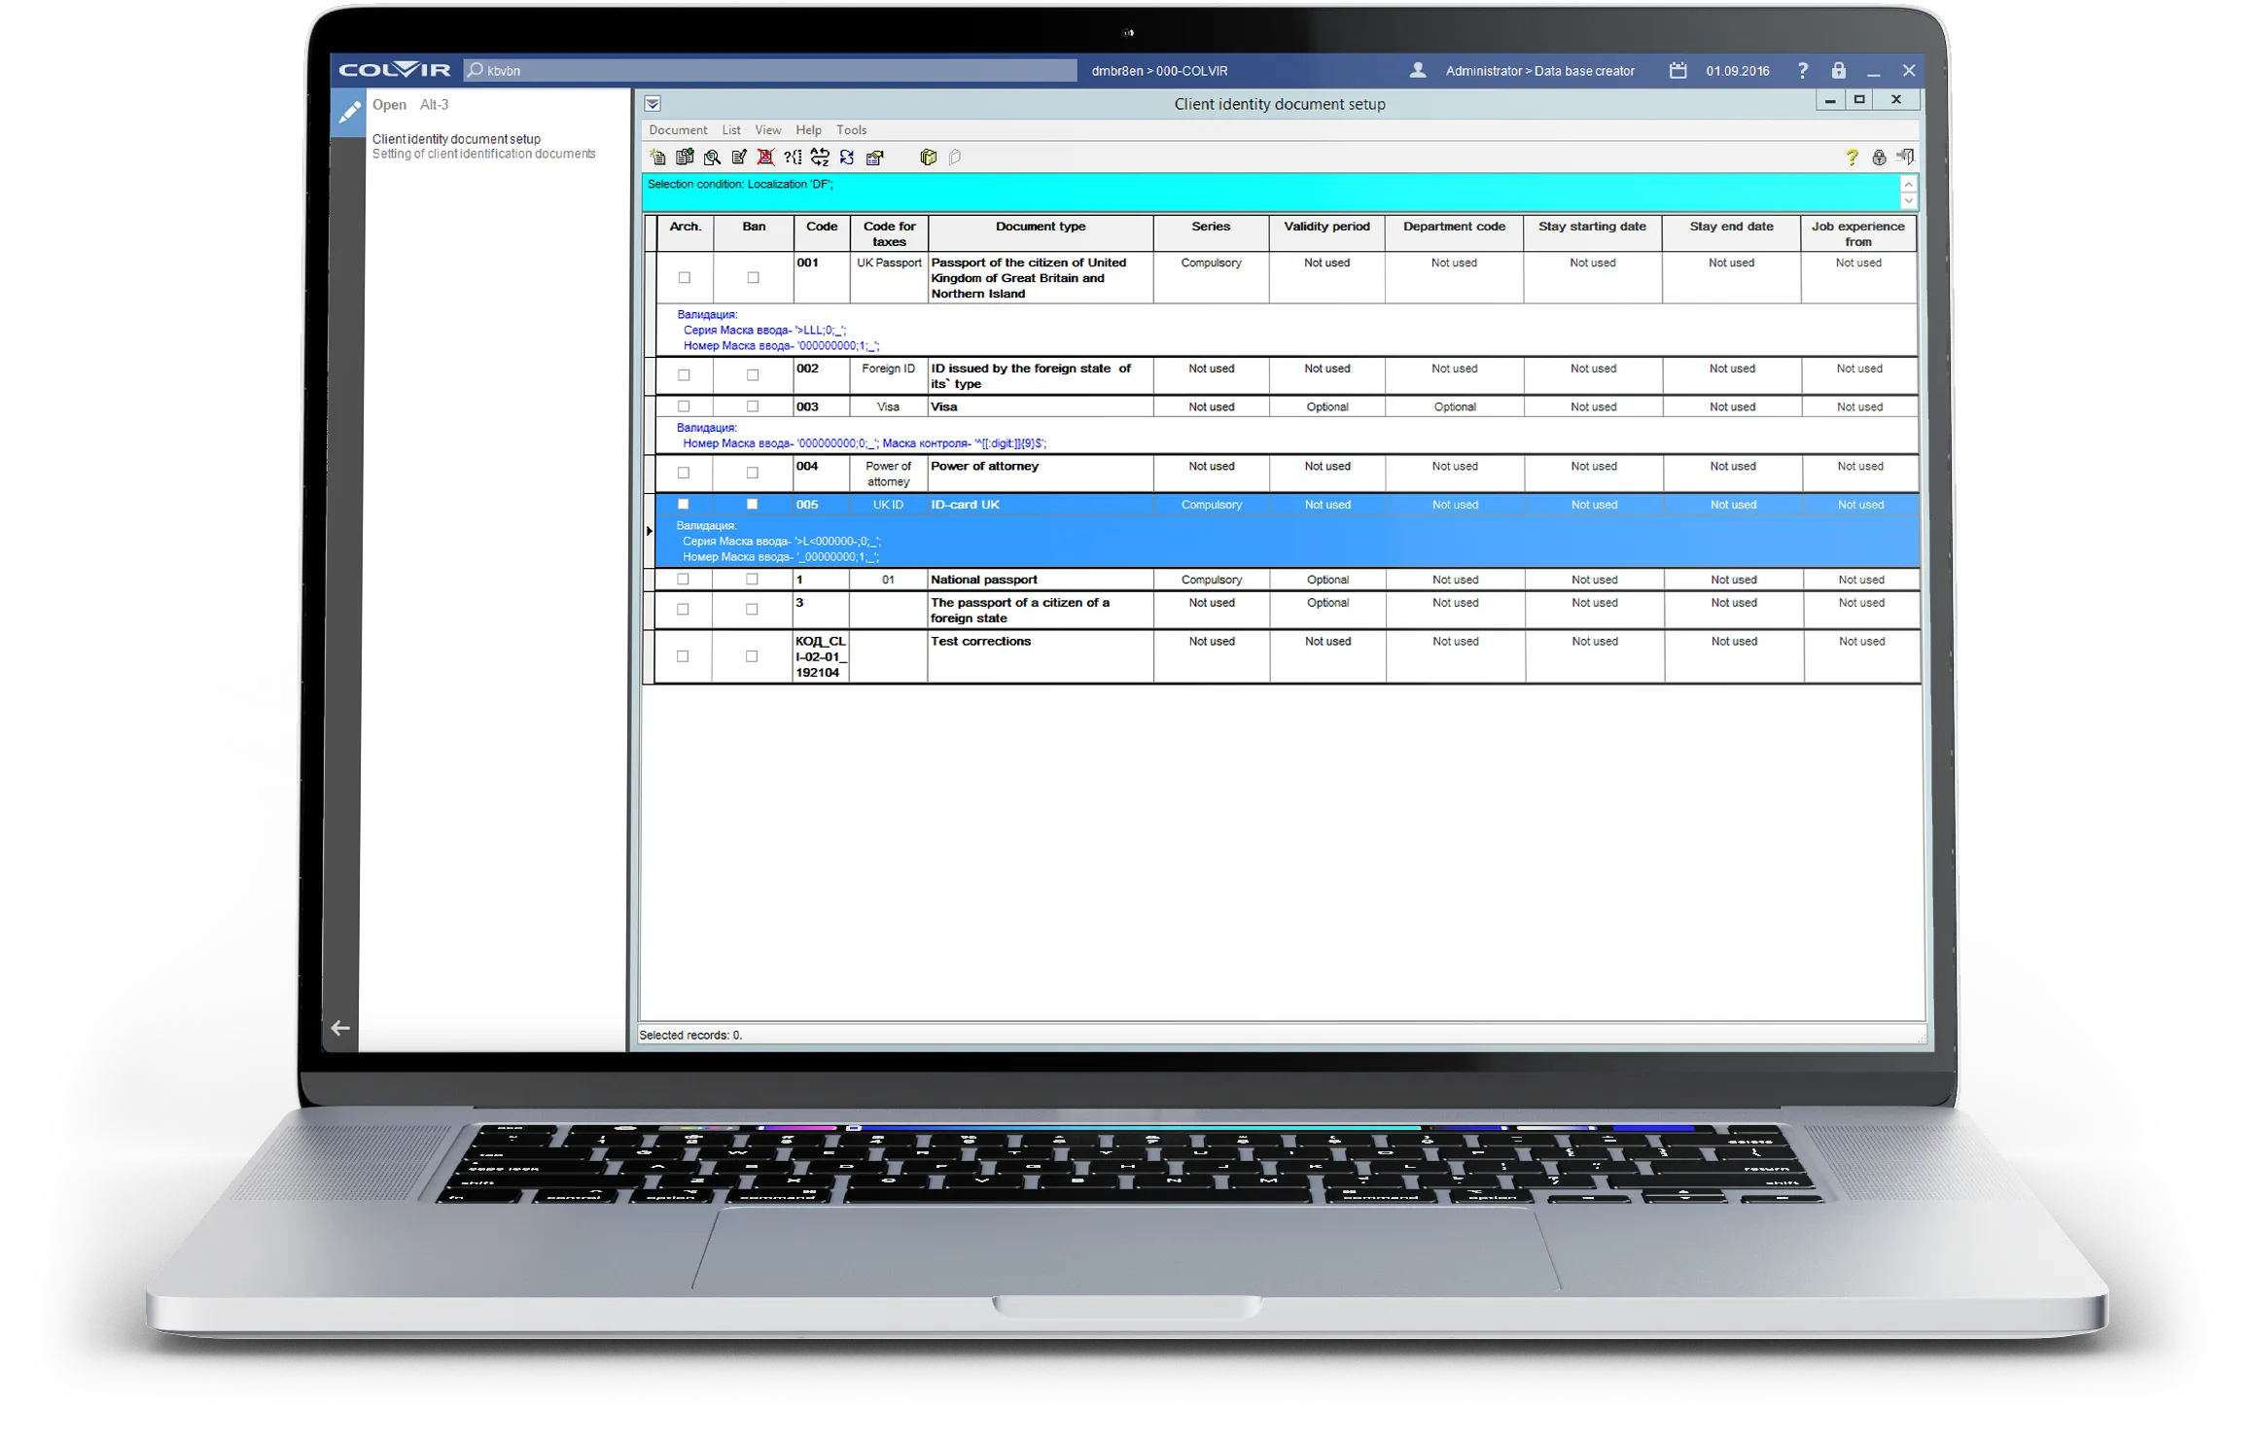Image resolution: width=2260 pixels, height=1445 pixels.
Task: Open the Tools menu
Action: click(851, 130)
